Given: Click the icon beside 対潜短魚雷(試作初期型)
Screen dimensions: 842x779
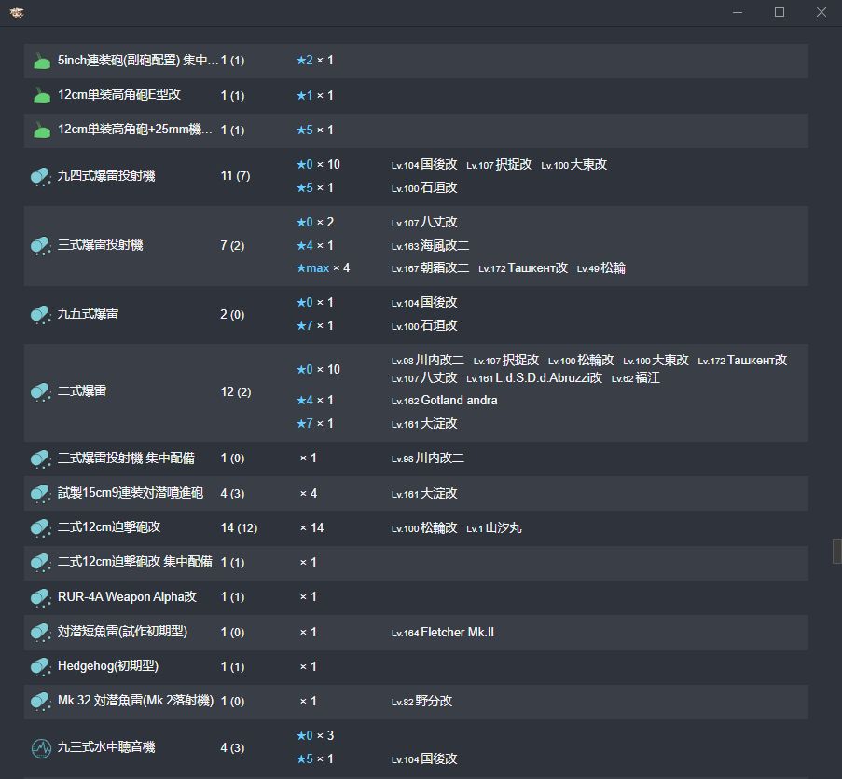Looking at the screenshot, I should click(x=41, y=632).
